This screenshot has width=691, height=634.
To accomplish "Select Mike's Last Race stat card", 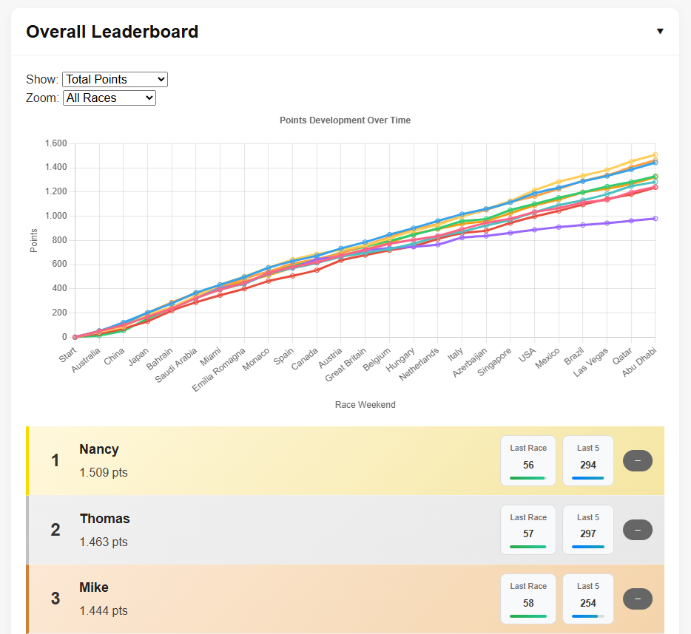I will [527, 599].
